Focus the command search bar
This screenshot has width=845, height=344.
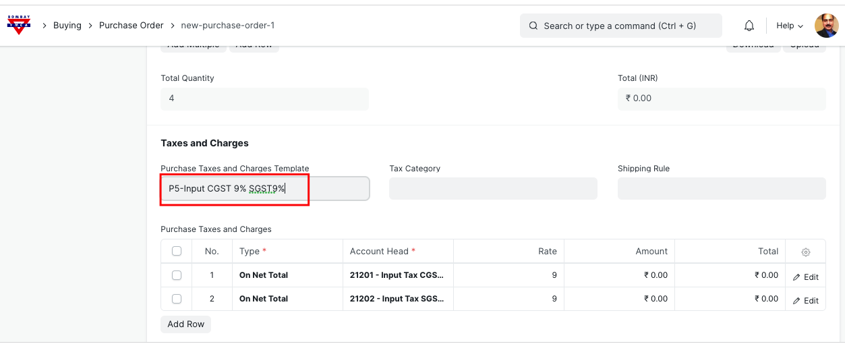620,26
